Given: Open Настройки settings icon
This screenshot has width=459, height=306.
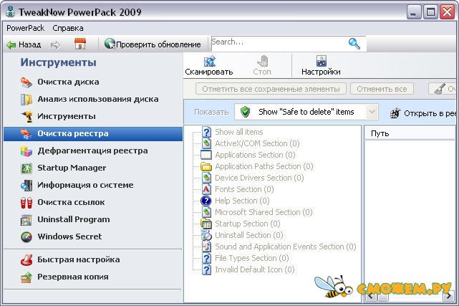Looking at the screenshot, I should coord(321,61).
